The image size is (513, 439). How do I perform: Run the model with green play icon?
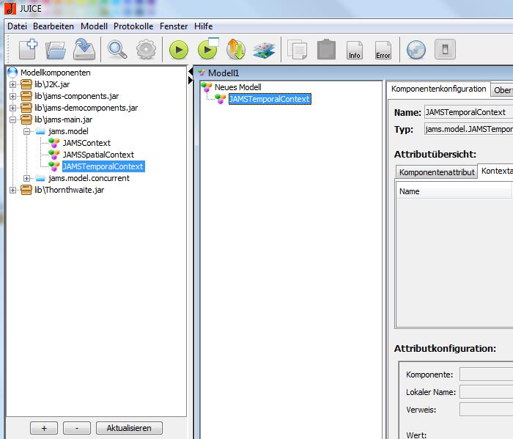point(179,50)
